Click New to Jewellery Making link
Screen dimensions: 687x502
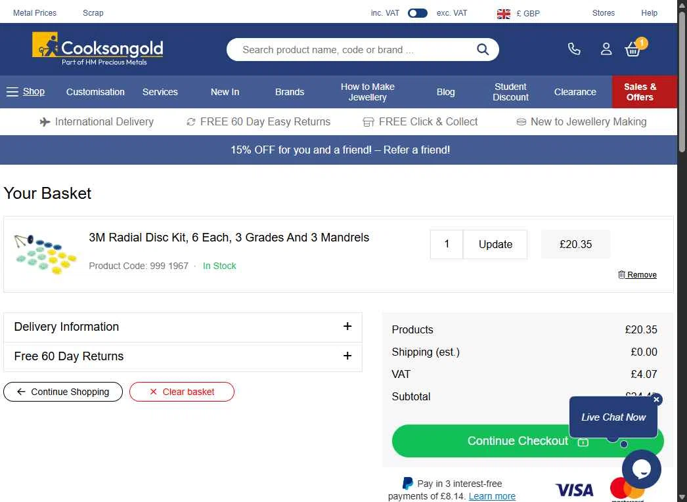tap(581, 121)
